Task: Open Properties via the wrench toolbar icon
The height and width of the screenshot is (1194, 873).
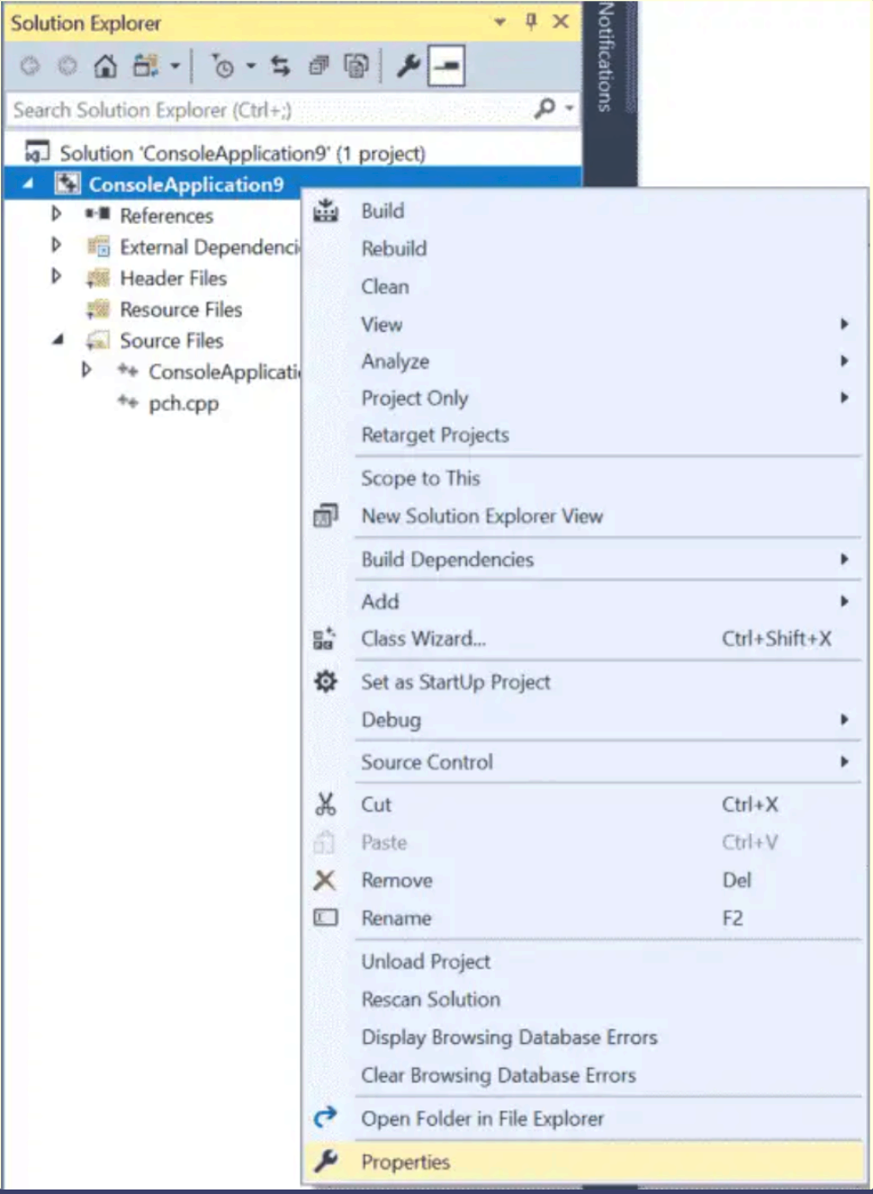Action: pos(409,66)
